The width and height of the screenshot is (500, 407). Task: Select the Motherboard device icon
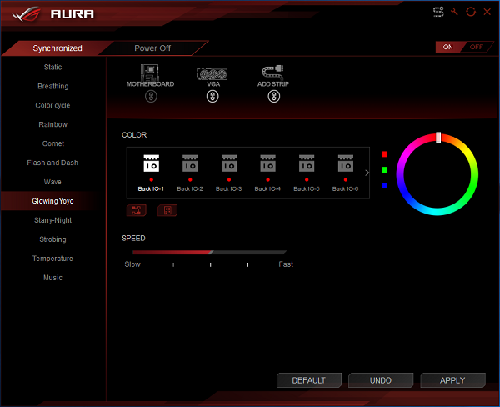point(150,73)
